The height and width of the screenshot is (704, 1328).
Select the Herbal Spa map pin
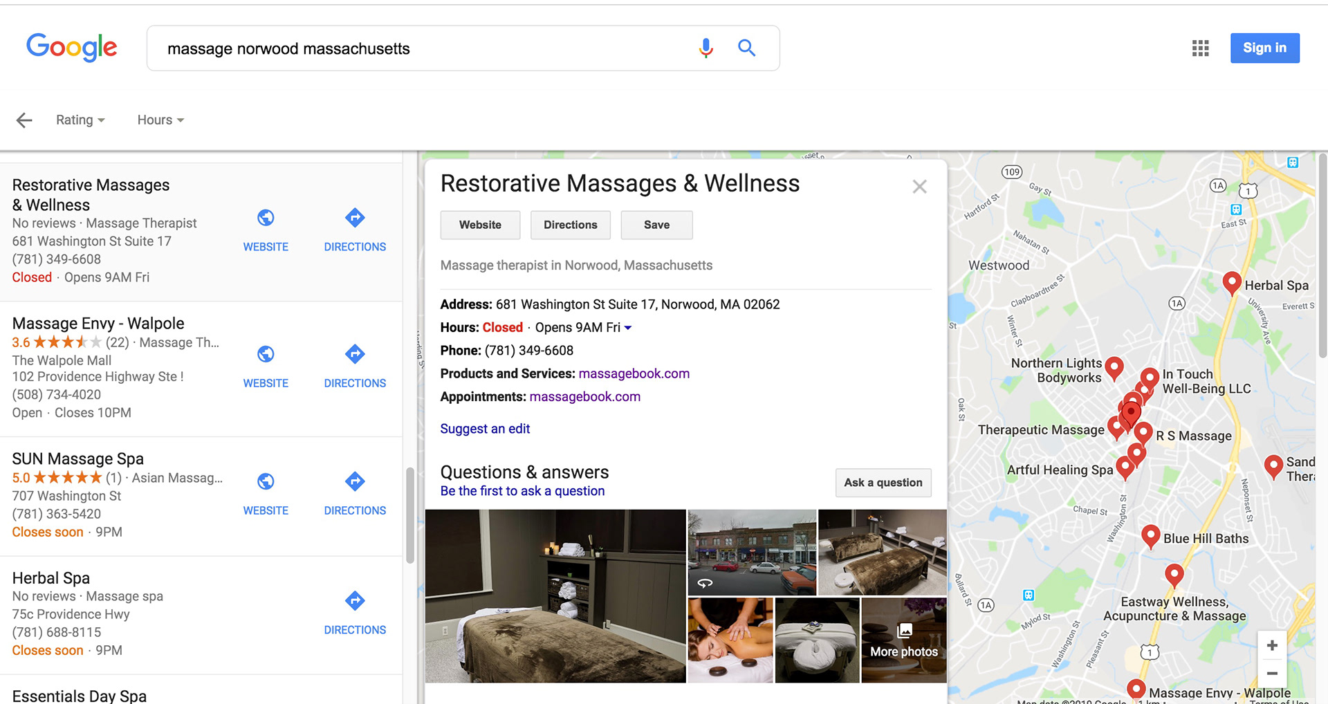tap(1231, 283)
